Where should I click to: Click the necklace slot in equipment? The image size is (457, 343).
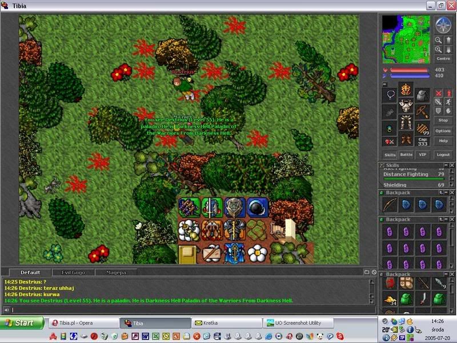coord(390,95)
